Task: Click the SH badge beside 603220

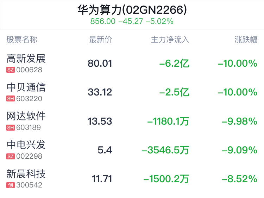Action: pos(11,99)
